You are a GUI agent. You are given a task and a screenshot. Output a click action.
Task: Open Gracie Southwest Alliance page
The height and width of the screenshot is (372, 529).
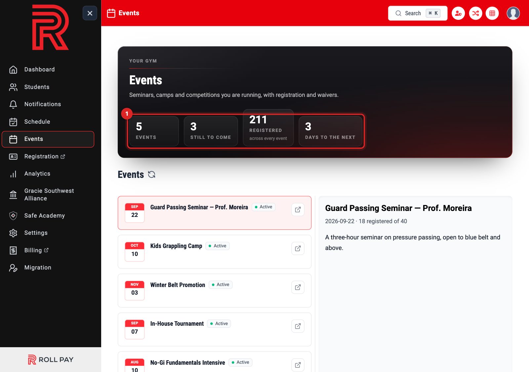tap(48, 194)
